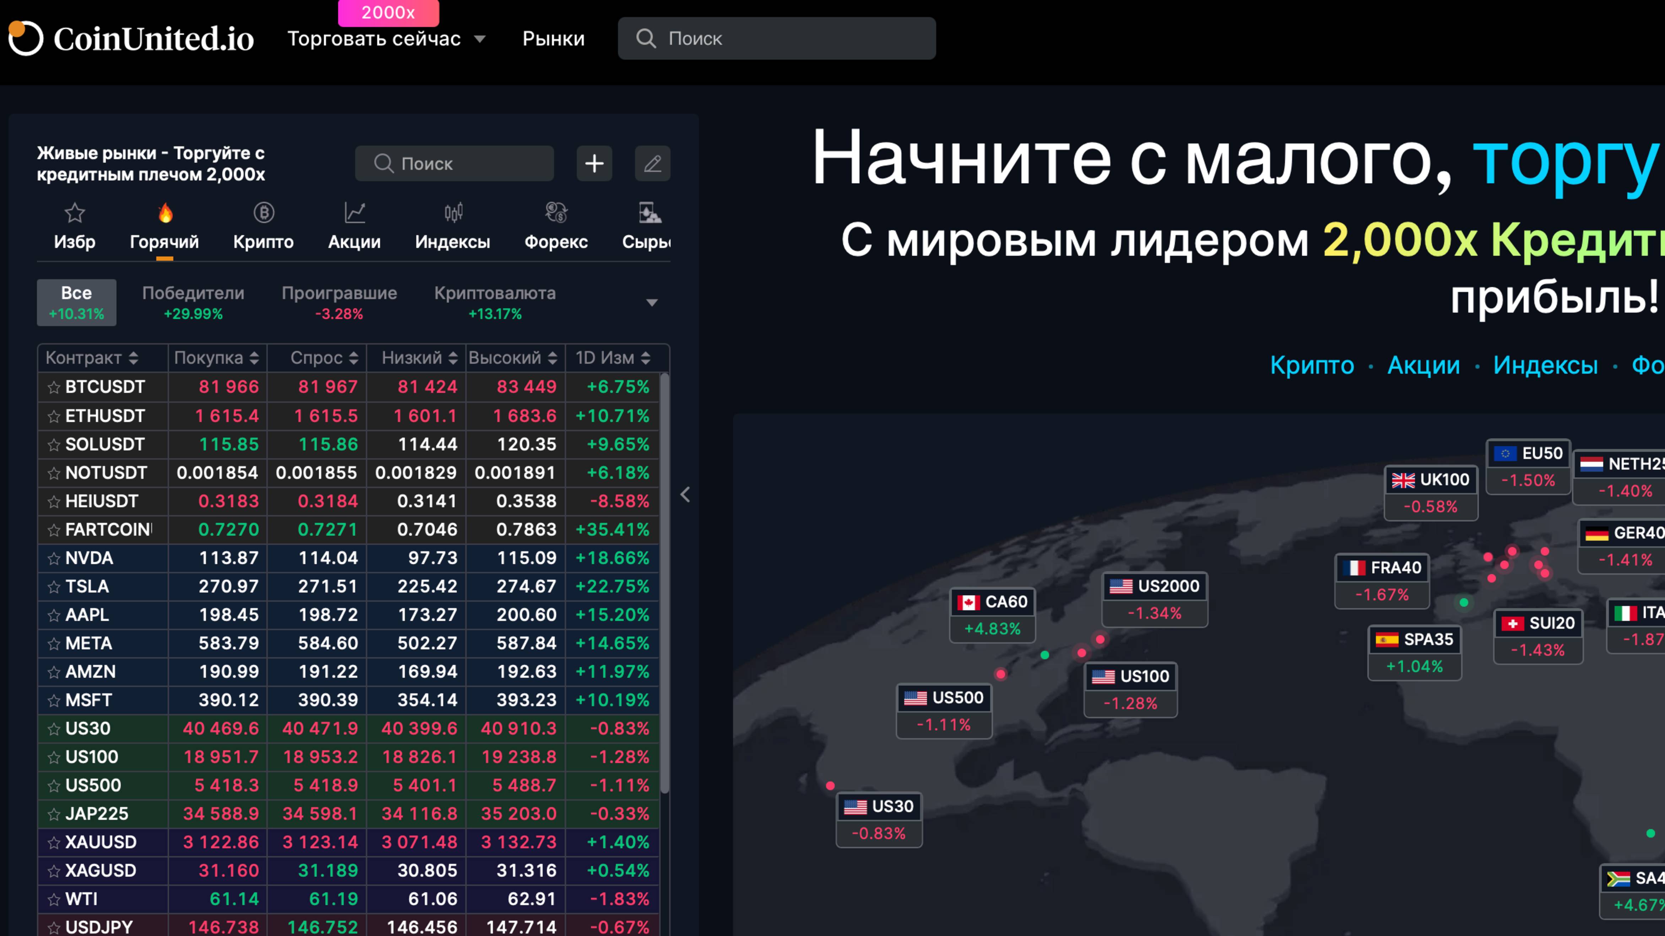The height and width of the screenshot is (936, 1665).
Task: Open the Торговать сейчас dropdown menu
Action: (386, 39)
